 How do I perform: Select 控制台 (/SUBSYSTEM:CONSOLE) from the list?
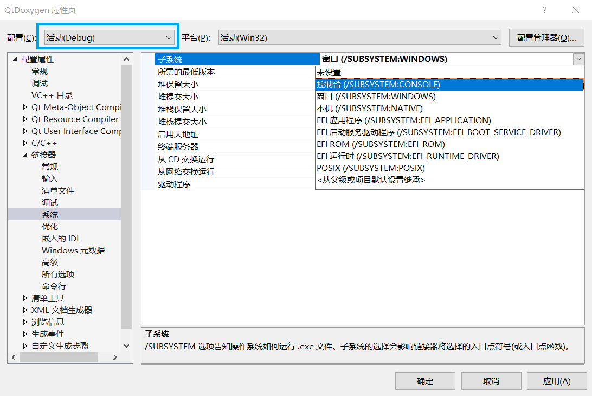click(x=379, y=84)
